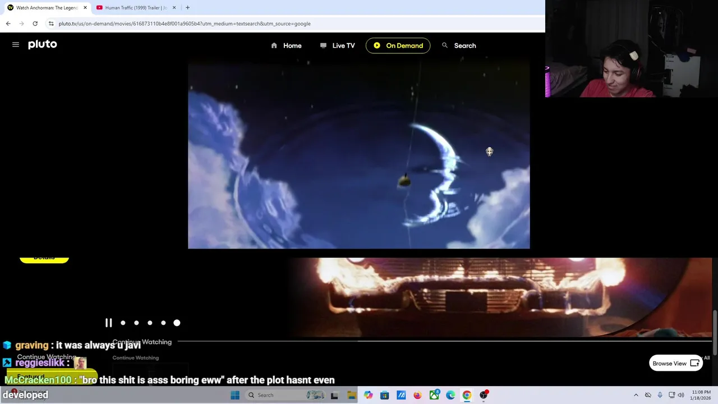Click the Windows taskbar Search box
This screenshot has width=718, height=404.
coord(286,395)
